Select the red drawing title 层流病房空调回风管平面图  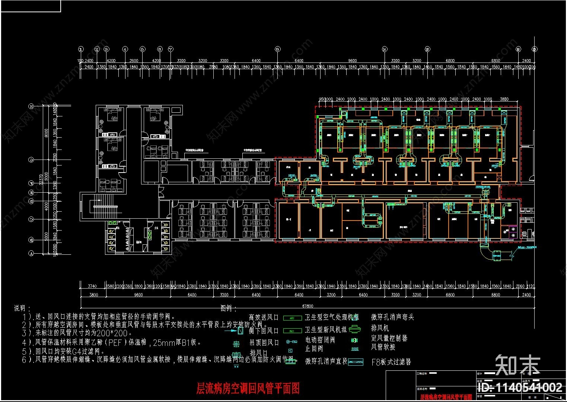coord(248,388)
